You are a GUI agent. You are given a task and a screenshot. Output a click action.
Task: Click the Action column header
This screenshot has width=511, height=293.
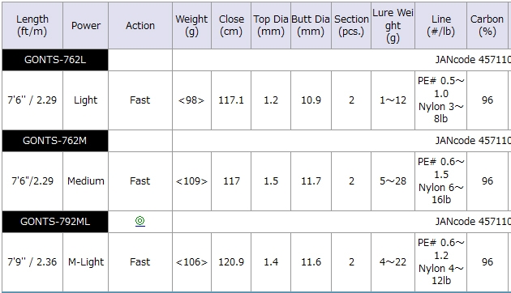[x=140, y=25]
